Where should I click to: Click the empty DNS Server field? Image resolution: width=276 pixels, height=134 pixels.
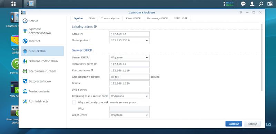pos(129,90)
